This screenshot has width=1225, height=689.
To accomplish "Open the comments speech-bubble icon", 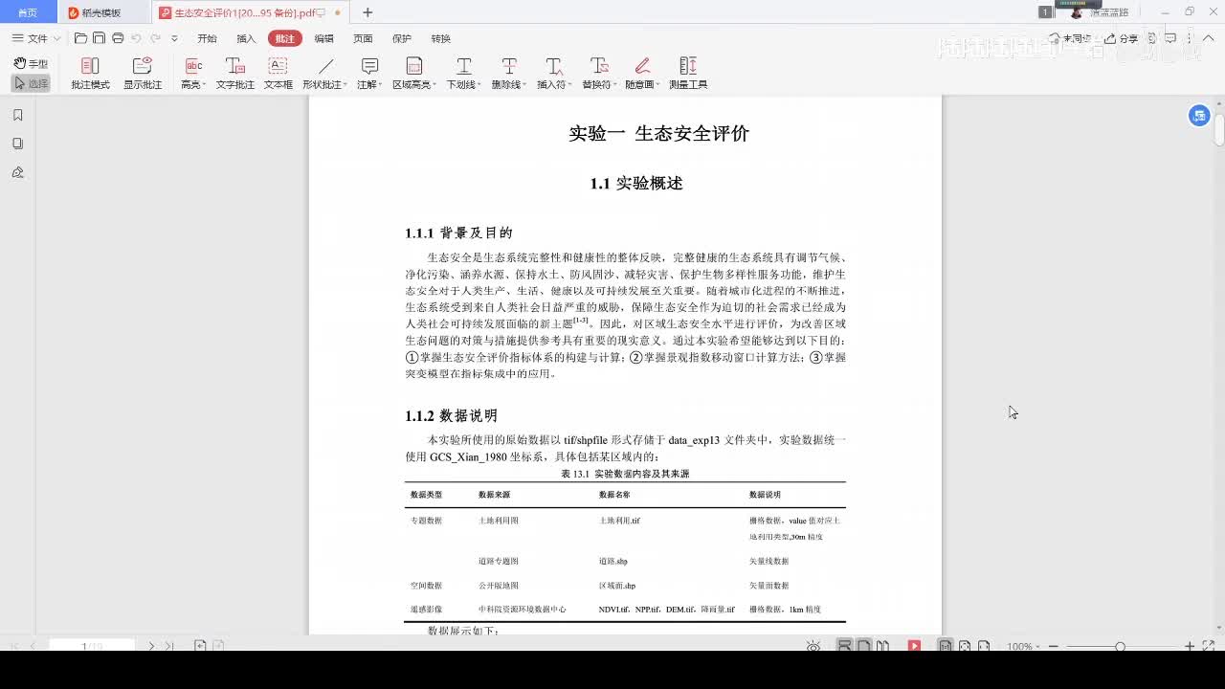I will point(1169,38).
